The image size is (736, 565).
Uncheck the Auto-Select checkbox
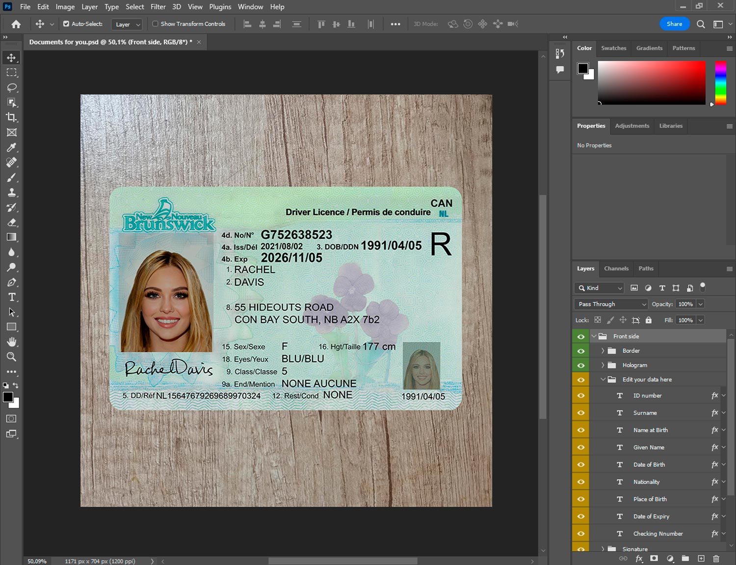[66, 24]
